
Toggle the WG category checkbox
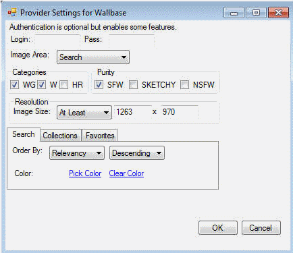[x=15, y=85]
